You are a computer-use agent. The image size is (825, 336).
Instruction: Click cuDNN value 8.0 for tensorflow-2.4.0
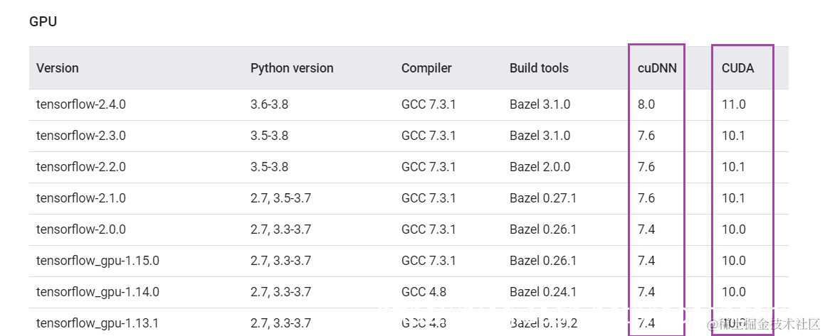646,104
